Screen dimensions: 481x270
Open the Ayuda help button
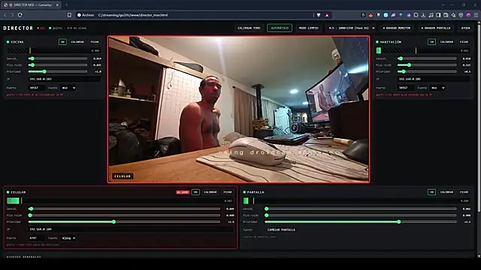pyautogui.click(x=466, y=28)
